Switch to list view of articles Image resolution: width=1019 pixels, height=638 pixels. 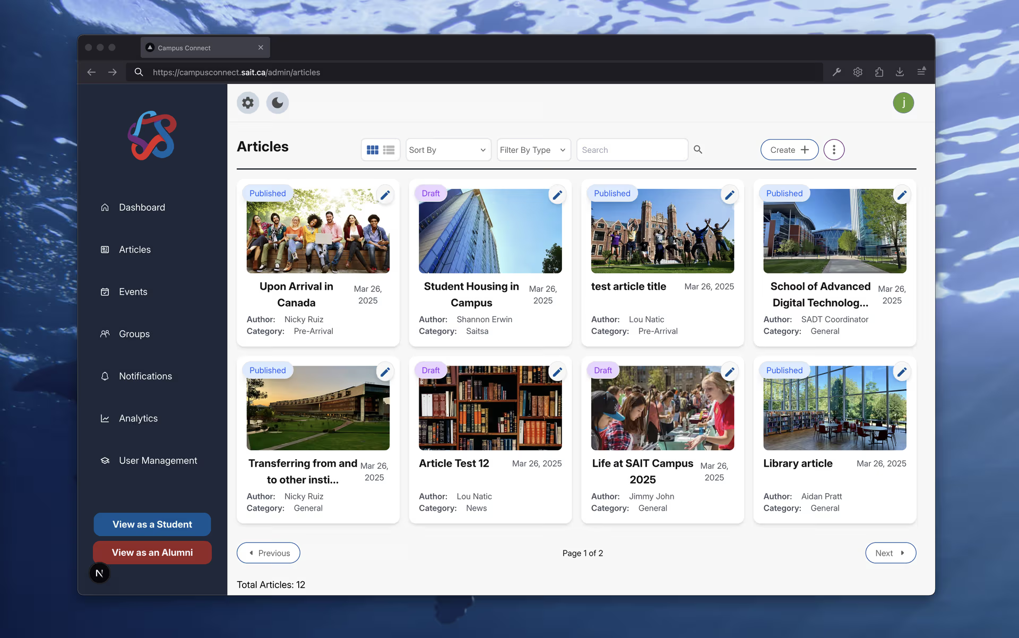tap(388, 150)
